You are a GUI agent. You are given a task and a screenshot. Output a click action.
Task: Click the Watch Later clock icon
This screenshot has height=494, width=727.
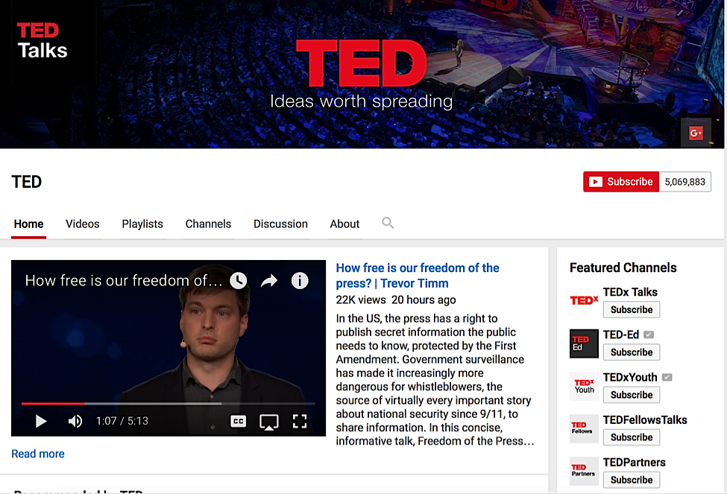(x=239, y=280)
